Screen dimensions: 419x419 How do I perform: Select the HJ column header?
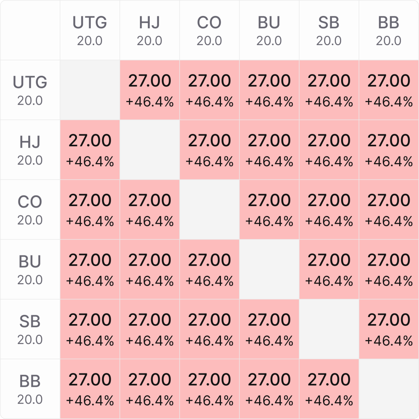pos(149,30)
